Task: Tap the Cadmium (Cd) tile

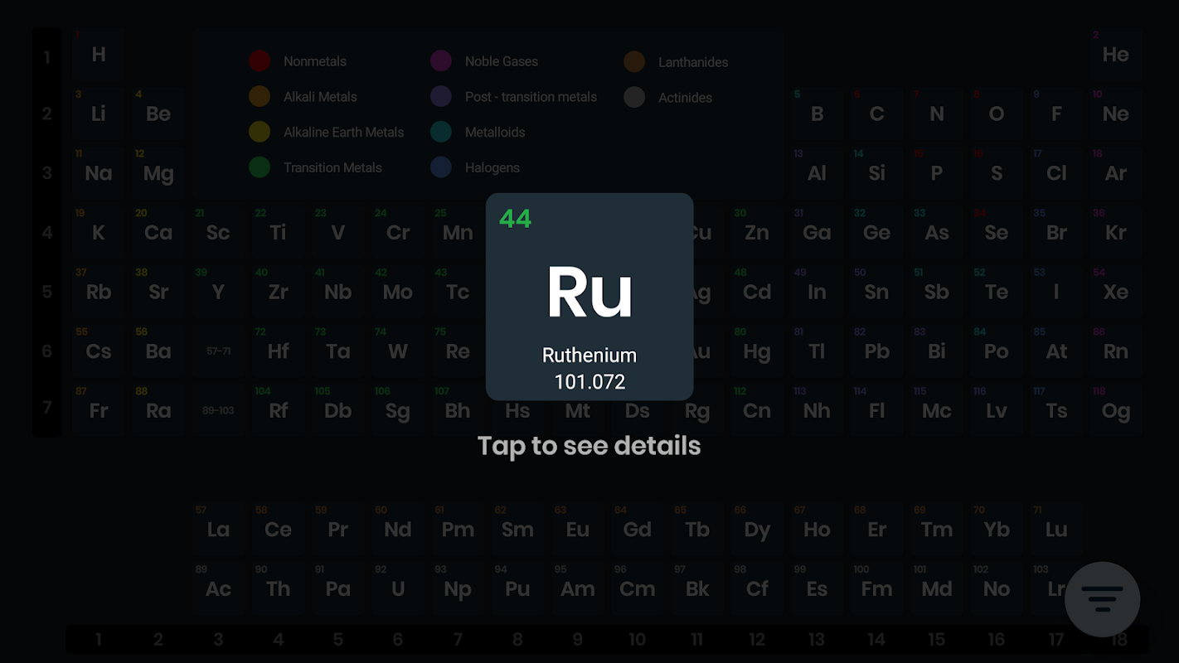Action: pos(757,293)
